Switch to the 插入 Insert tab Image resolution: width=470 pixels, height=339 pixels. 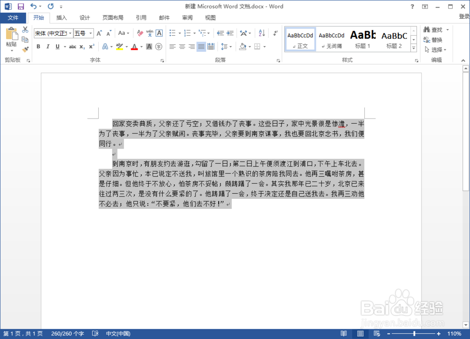[x=62, y=18]
